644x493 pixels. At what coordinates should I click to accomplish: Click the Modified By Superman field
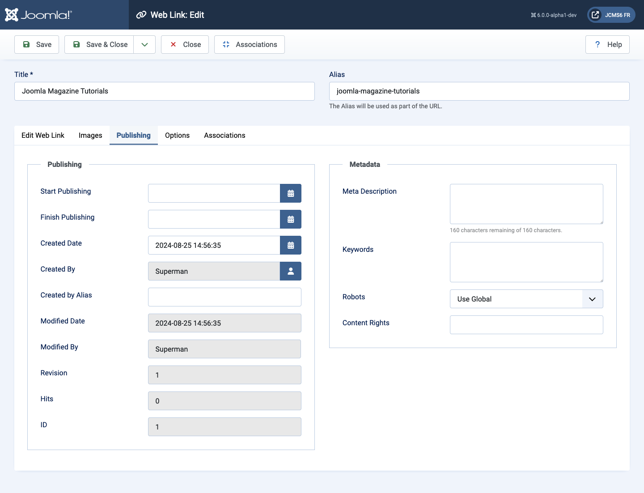click(225, 349)
